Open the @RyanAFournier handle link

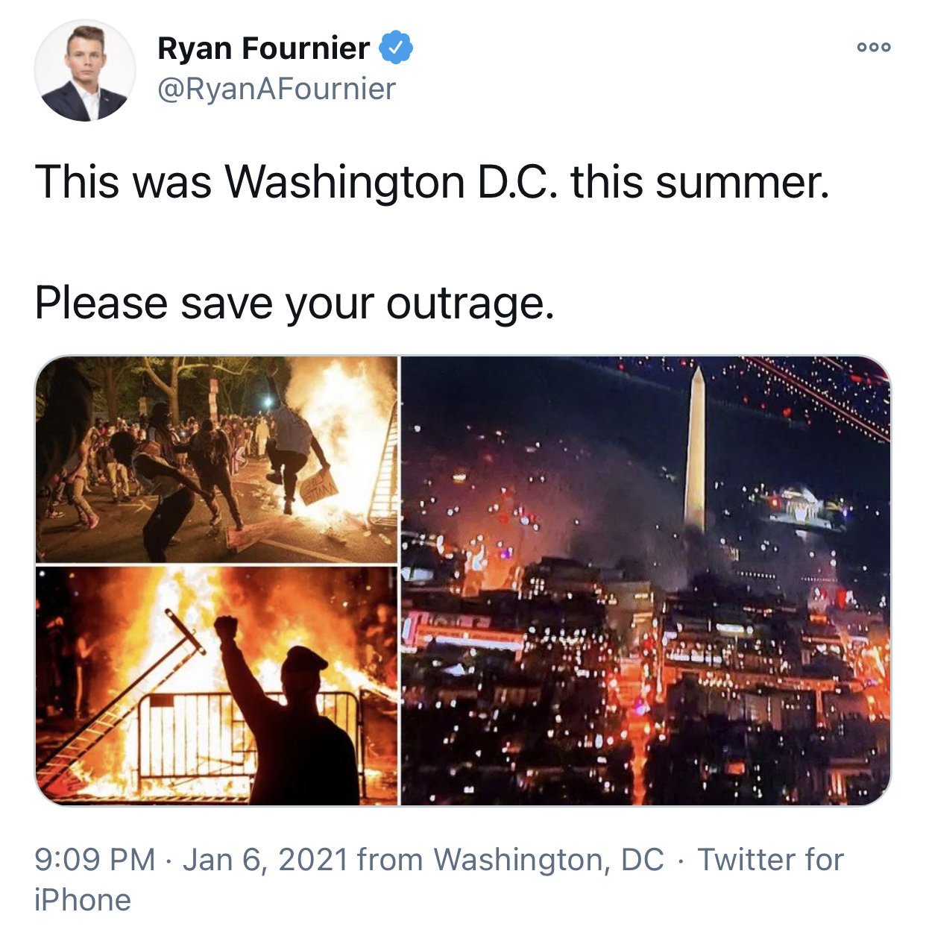click(276, 89)
